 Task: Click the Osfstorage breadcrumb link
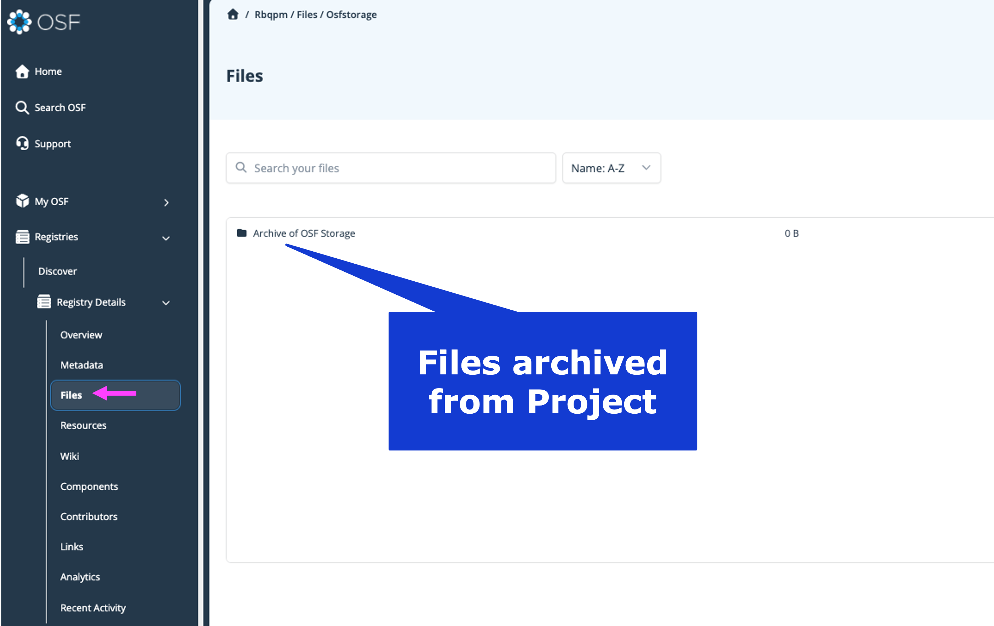pos(352,15)
